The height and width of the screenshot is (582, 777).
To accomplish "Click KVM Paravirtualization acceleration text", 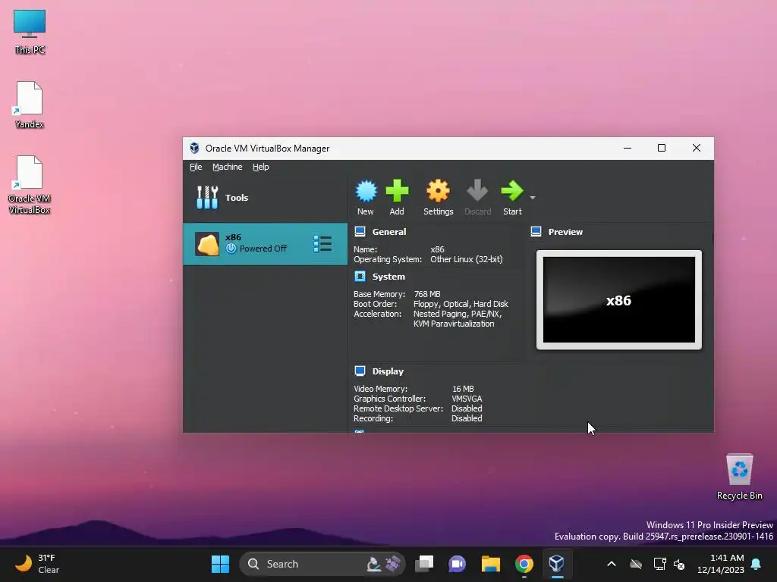I will point(454,324).
